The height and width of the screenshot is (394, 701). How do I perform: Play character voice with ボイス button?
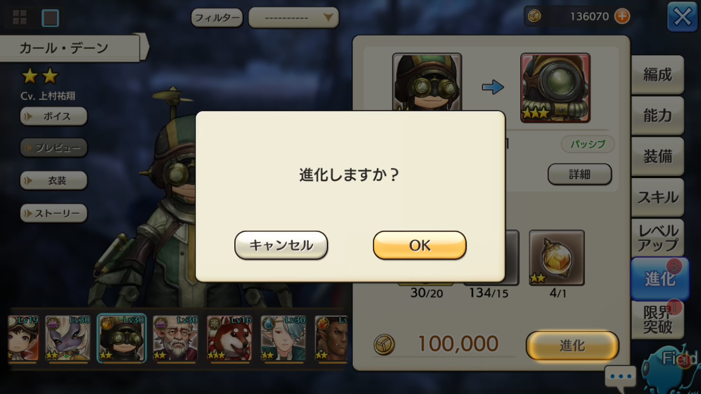click(x=54, y=116)
